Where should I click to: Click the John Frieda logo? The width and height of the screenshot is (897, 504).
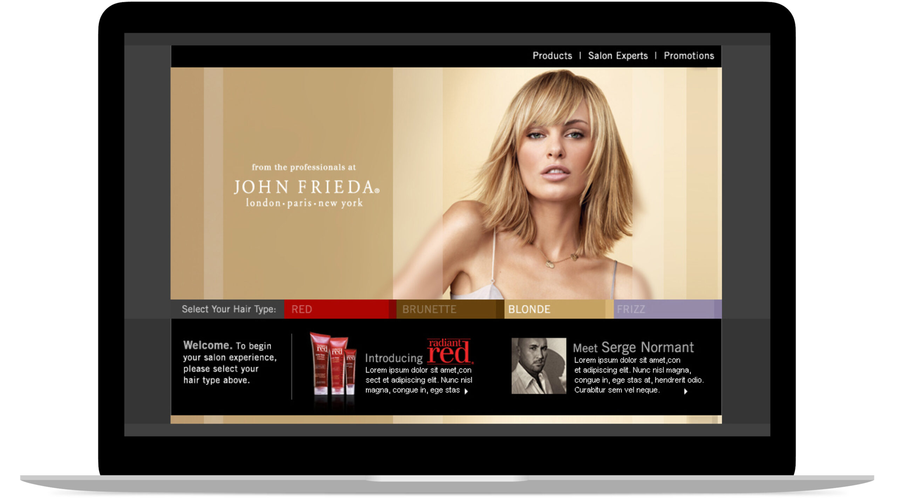[307, 187]
